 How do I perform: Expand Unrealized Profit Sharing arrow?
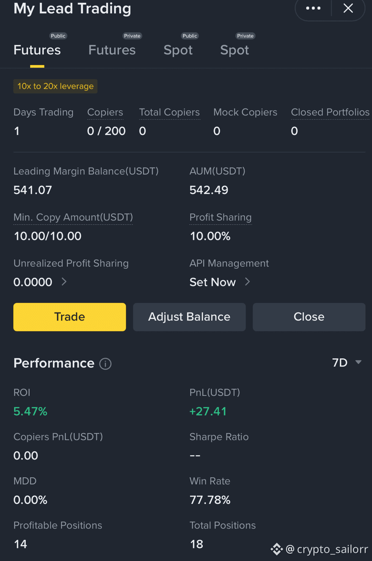click(64, 282)
